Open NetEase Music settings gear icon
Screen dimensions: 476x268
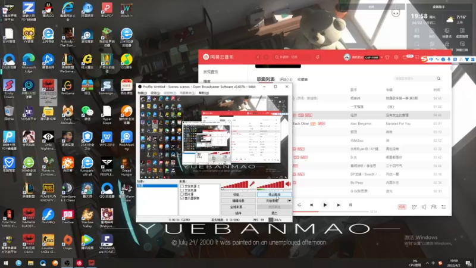pyautogui.click(x=396, y=57)
